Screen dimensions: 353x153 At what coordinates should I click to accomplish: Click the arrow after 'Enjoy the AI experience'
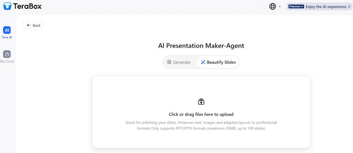pos(349,7)
